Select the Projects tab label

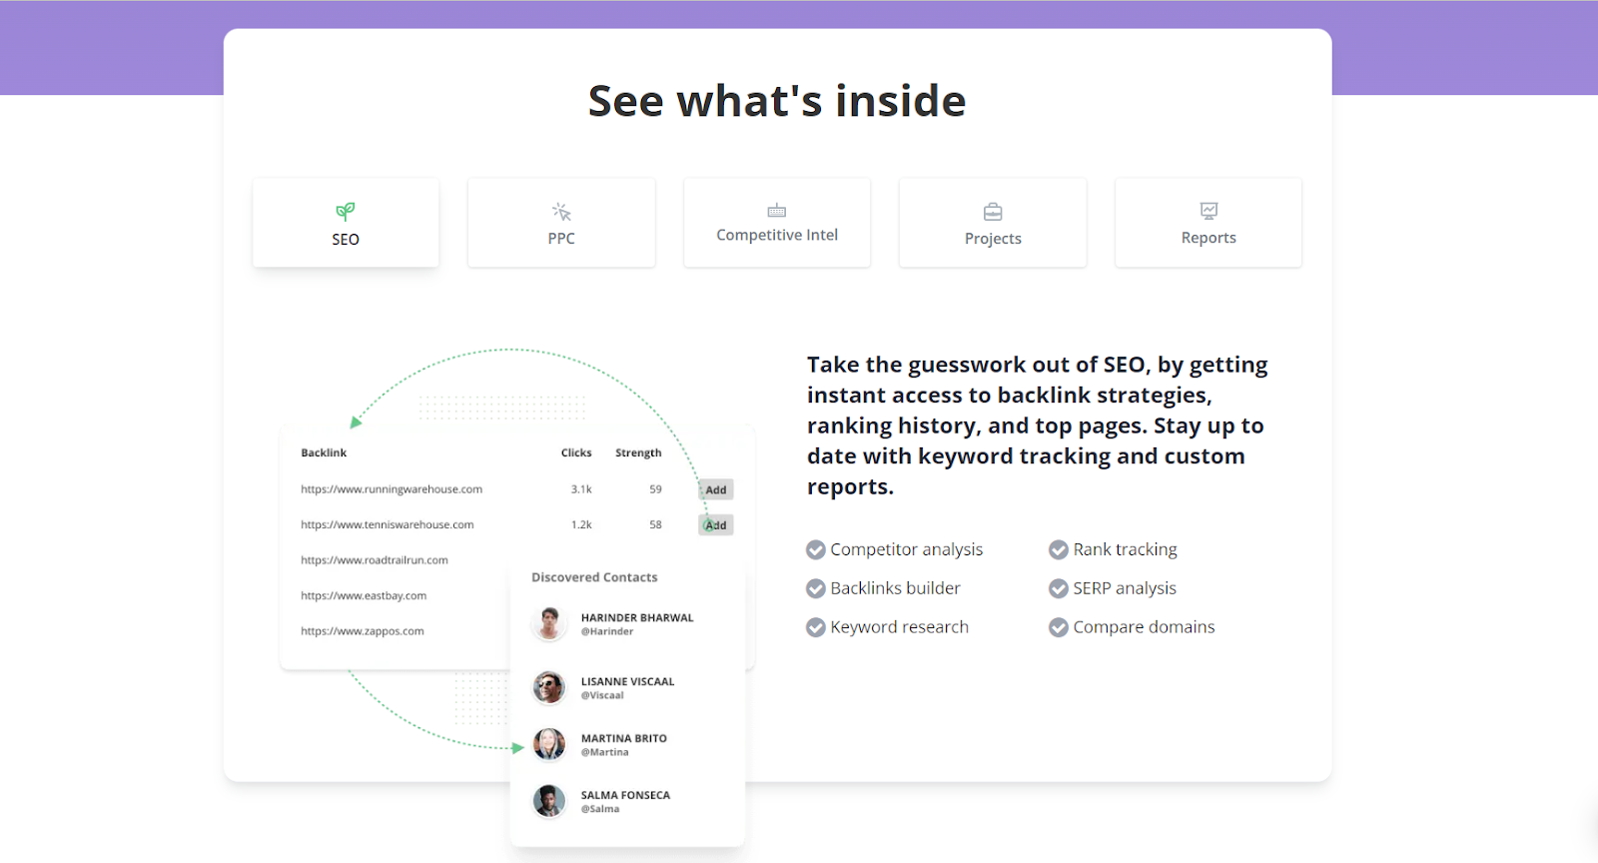[x=993, y=239]
